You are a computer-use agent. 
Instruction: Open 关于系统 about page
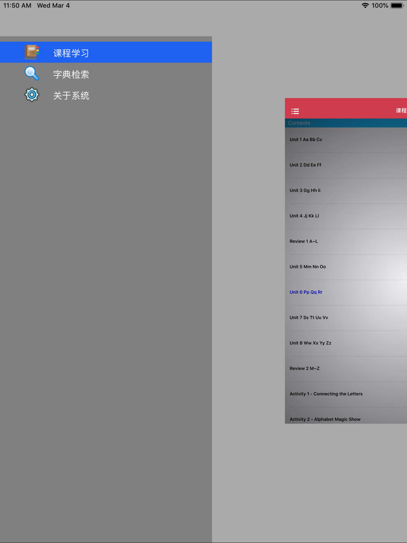point(106,95)
